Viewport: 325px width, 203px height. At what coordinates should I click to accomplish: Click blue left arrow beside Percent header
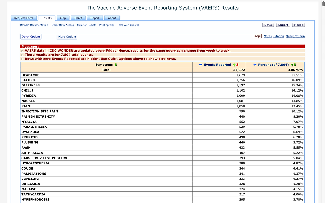pyautogui.click(x=255, y=65)
